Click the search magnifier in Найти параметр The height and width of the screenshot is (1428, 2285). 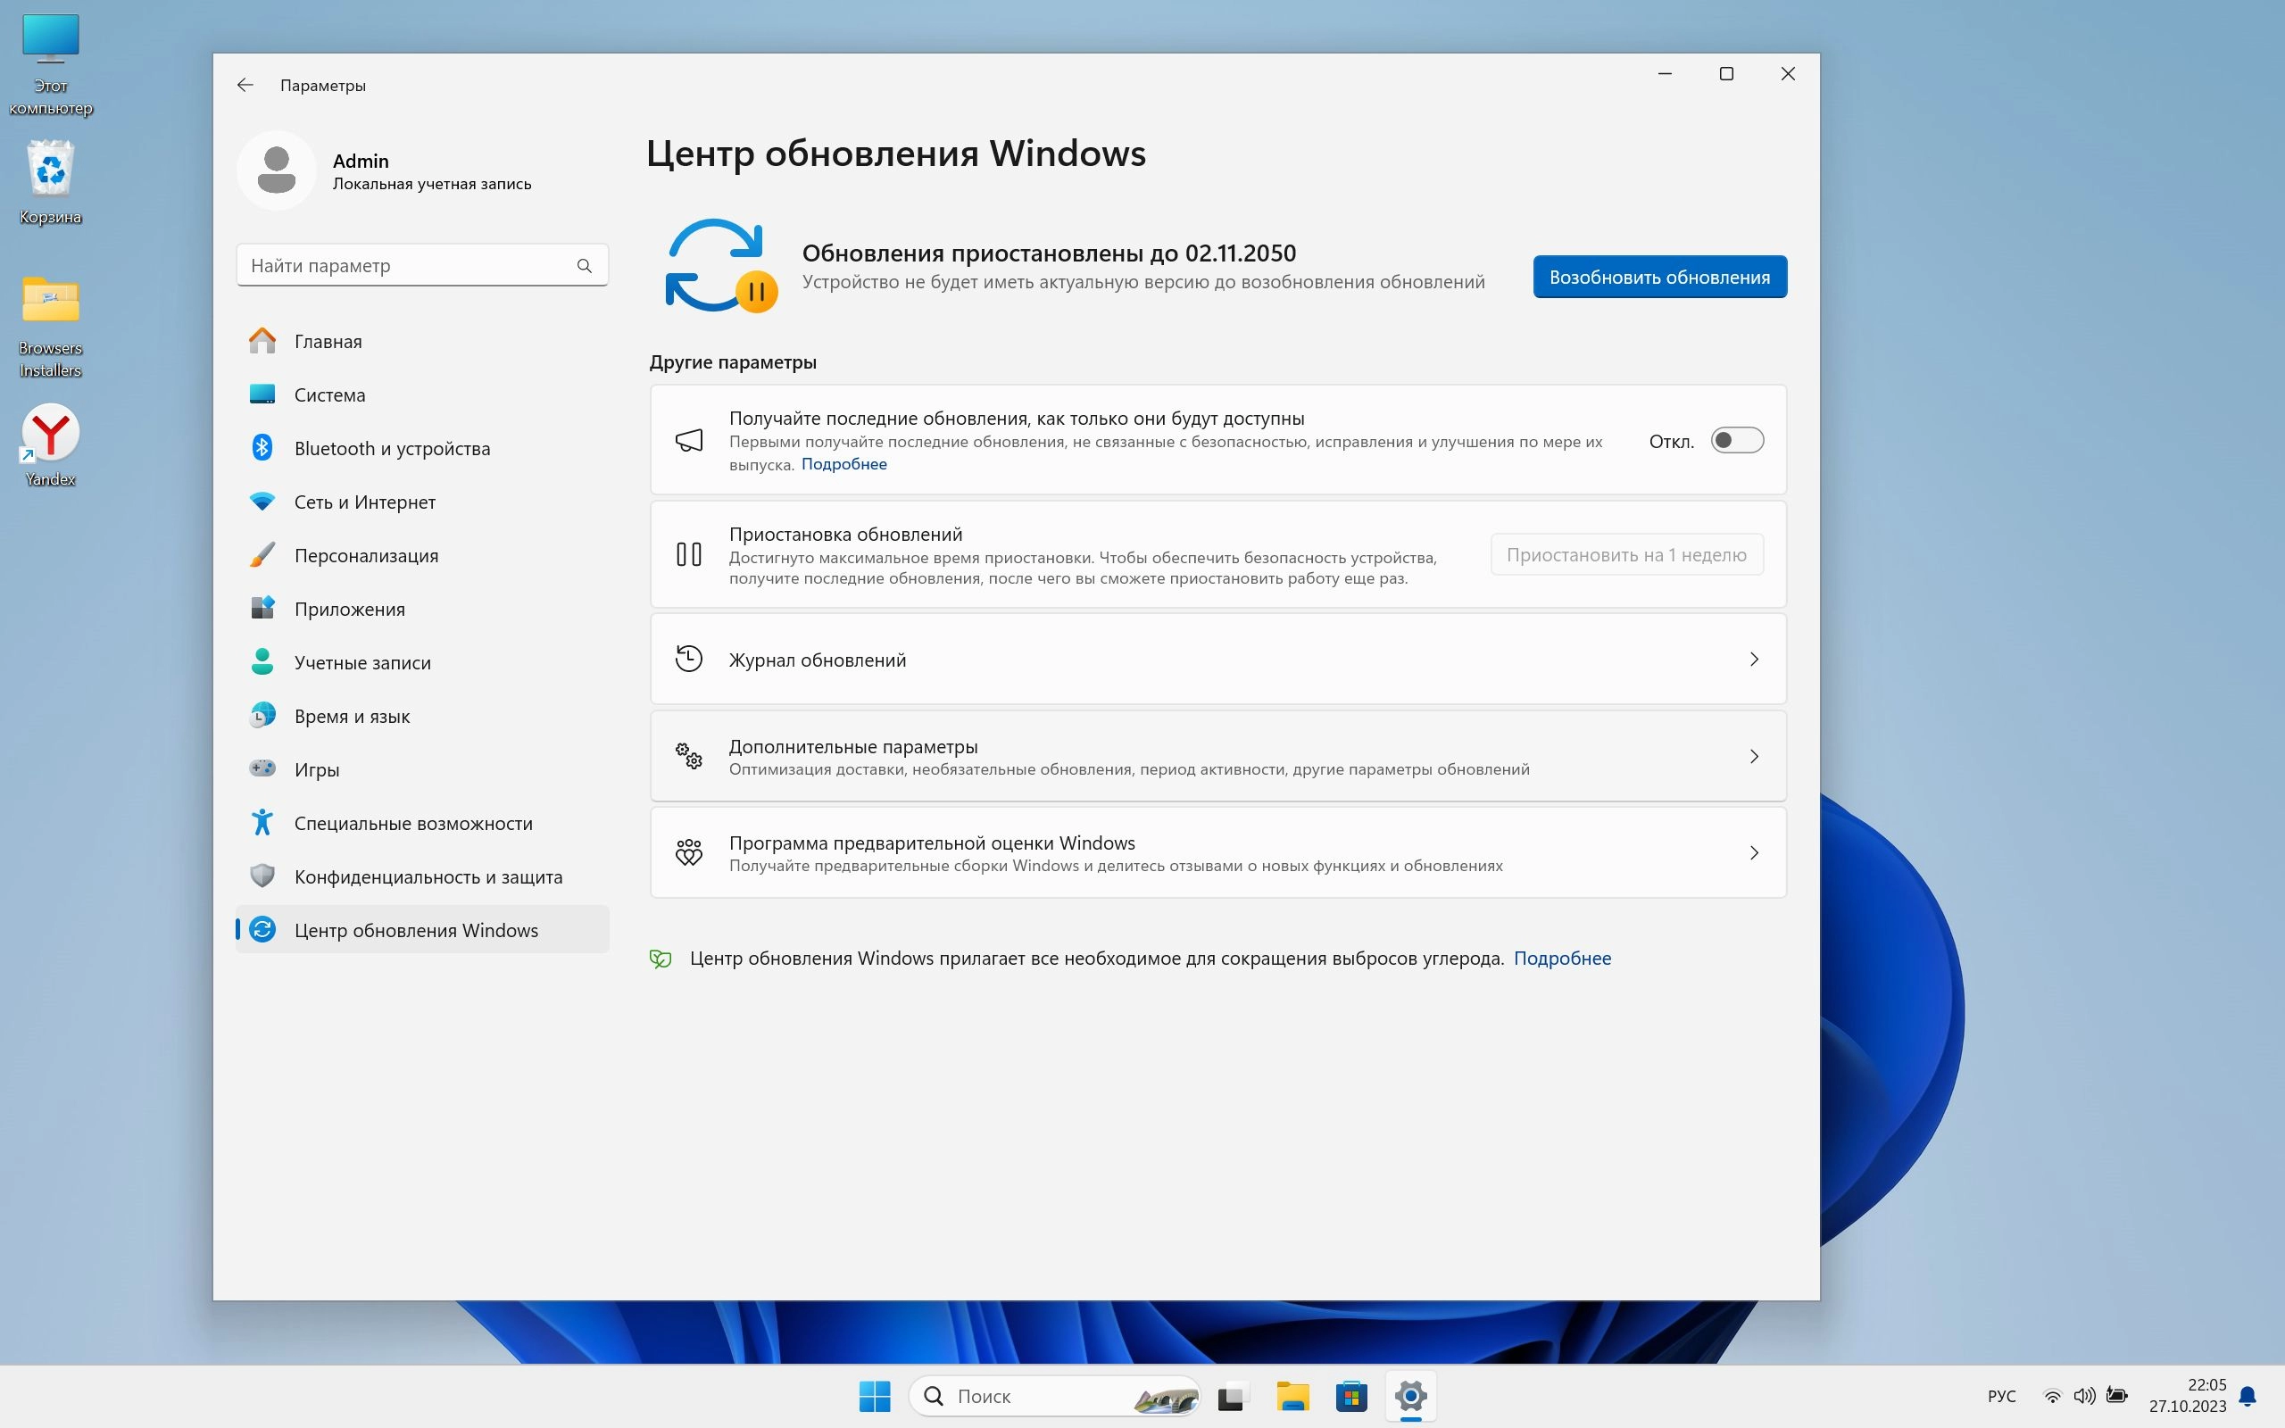pos(585,266)
